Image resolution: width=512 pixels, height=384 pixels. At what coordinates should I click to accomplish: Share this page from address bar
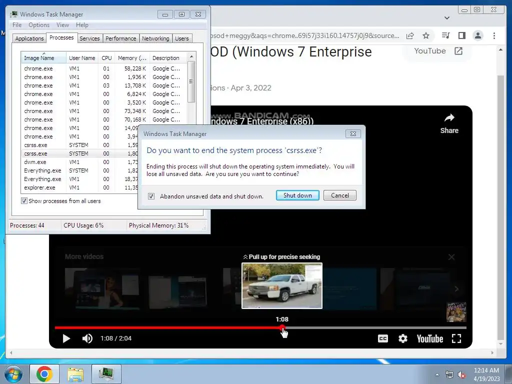pyautogui.click(x=410, y=35)
